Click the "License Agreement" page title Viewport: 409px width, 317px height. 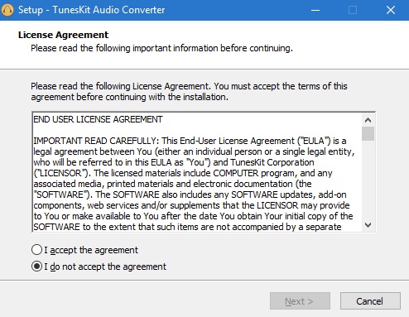pos(63,35)
